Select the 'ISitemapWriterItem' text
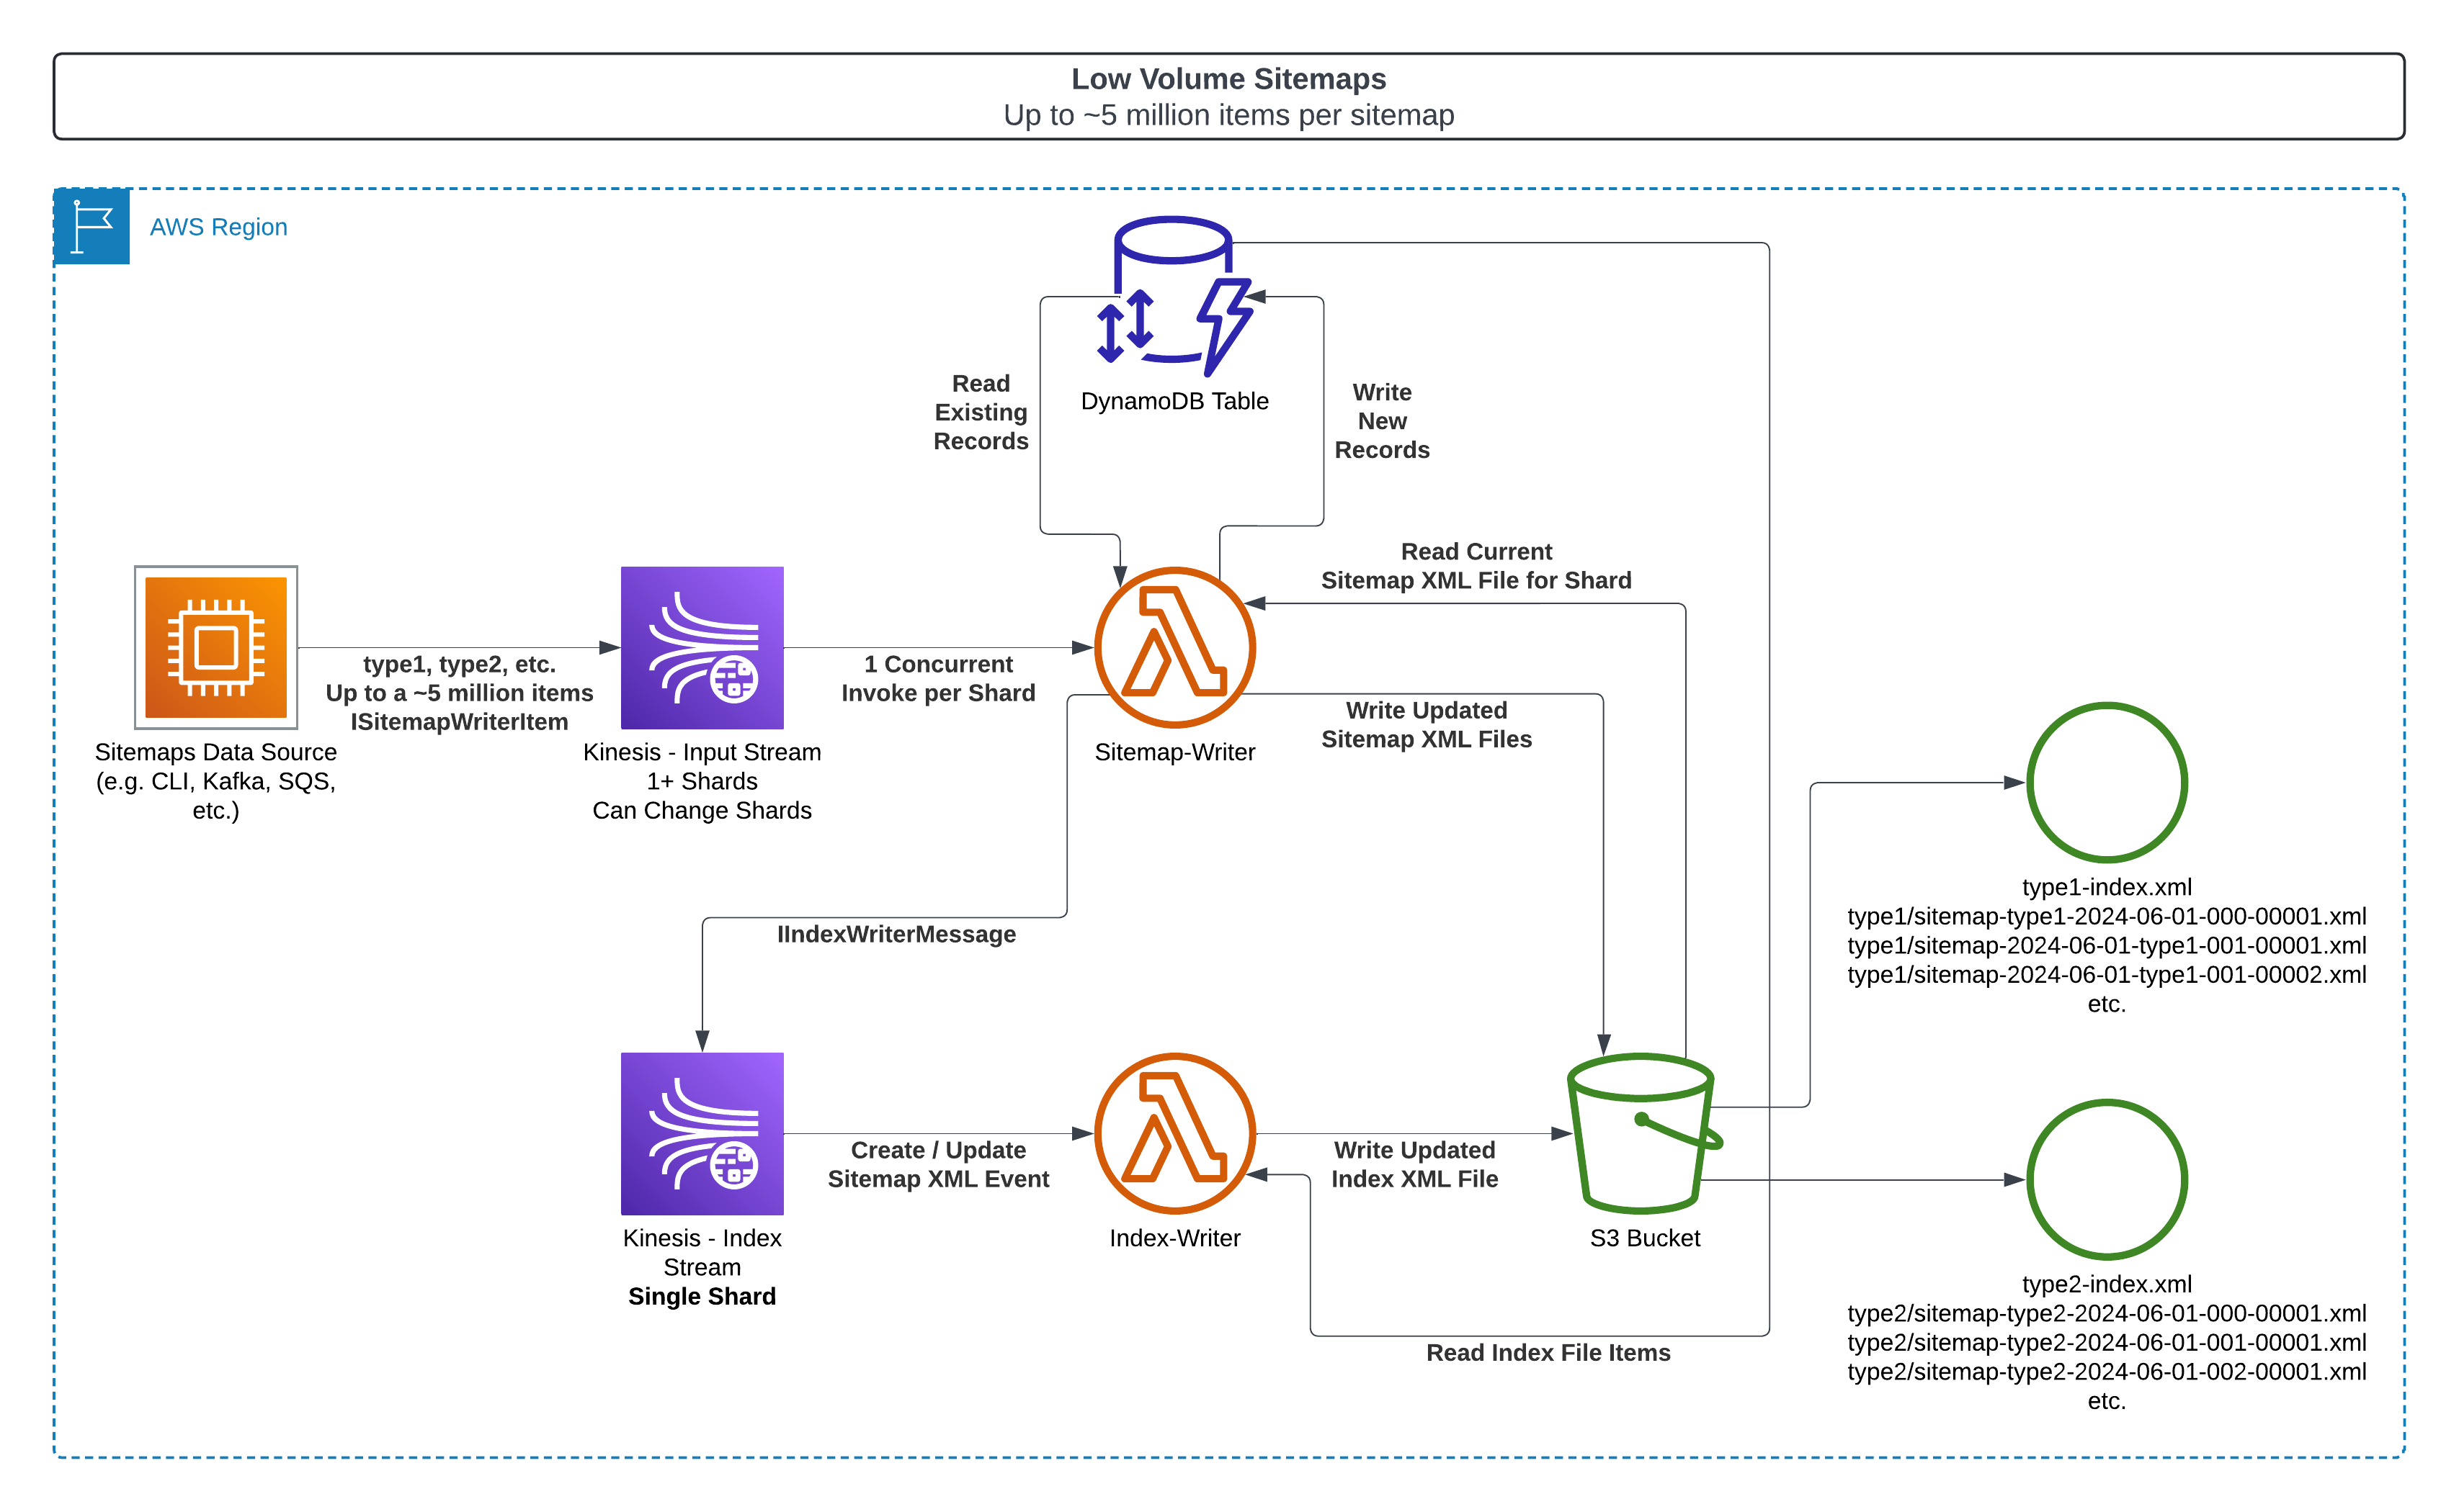Screen dimensions: 2459x1512 (459, 722)
